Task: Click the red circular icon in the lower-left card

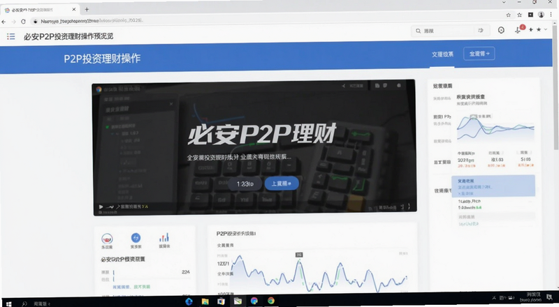Action: (107, 238)
